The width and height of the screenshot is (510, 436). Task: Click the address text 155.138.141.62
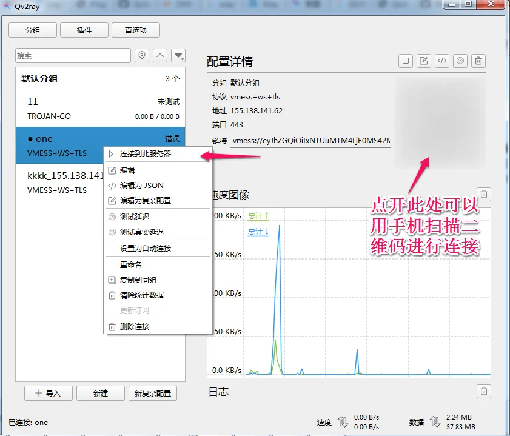pyautogui.click(x=257, y=111)
